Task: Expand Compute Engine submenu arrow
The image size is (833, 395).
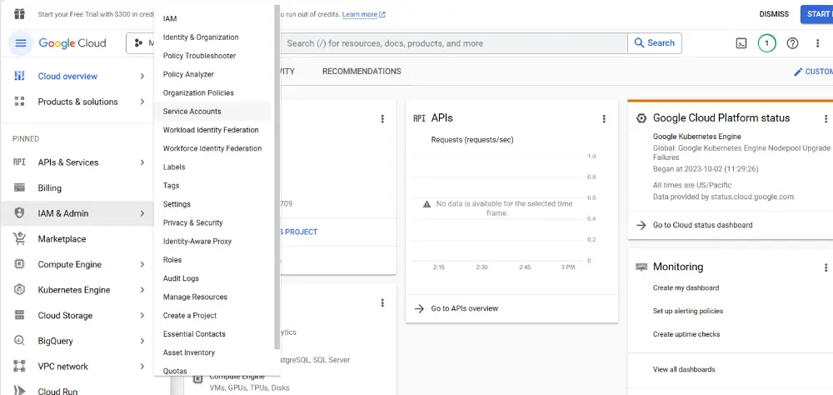Action: pyautogui.click(x=142, y=264)
